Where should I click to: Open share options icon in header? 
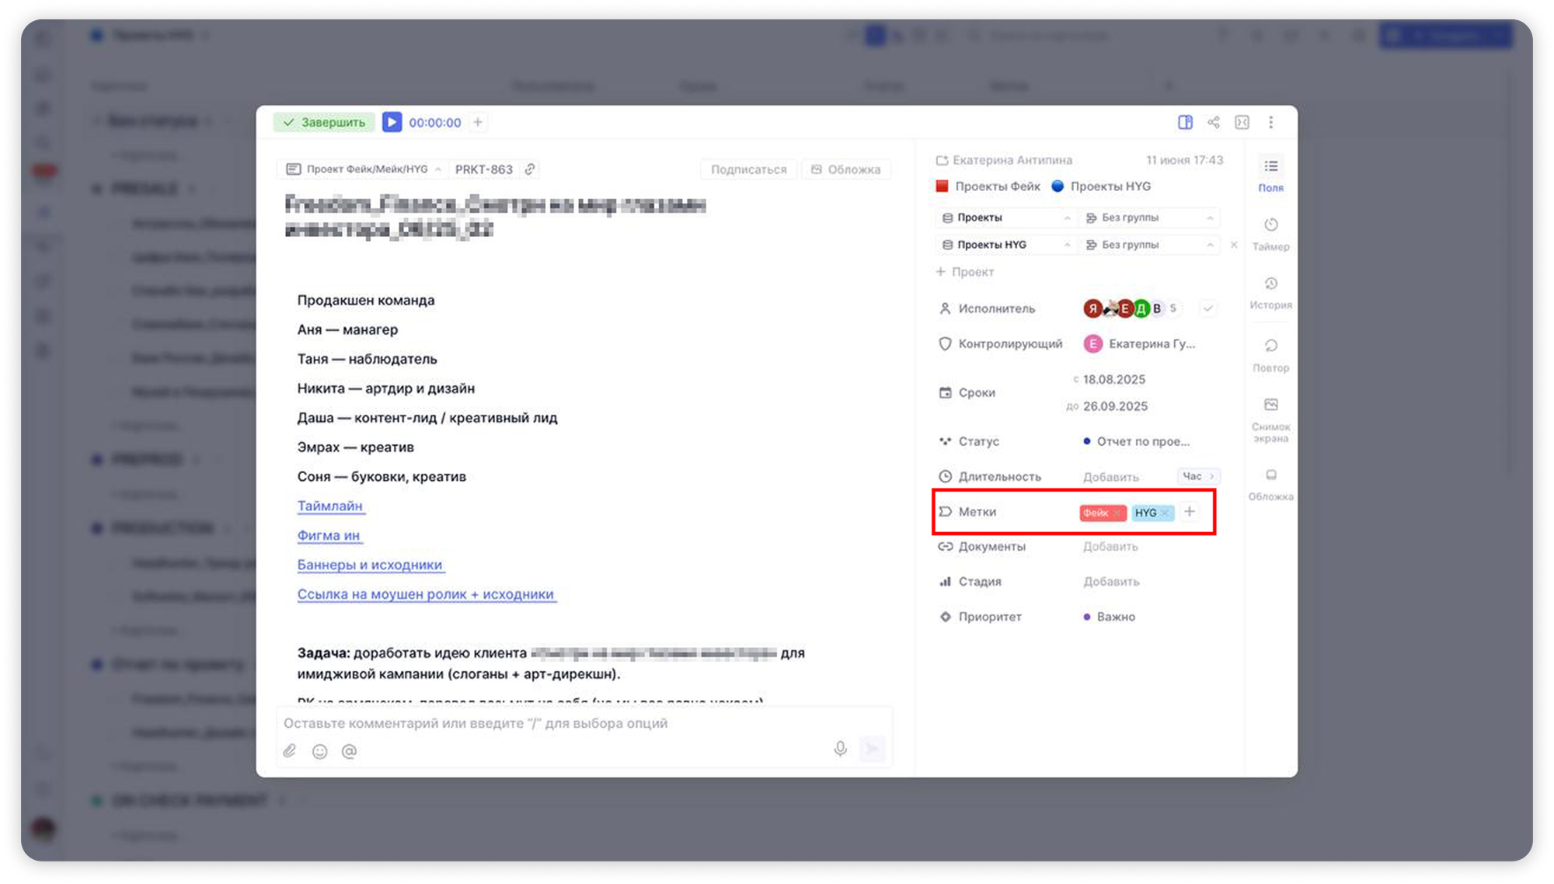coord(1214,122)
